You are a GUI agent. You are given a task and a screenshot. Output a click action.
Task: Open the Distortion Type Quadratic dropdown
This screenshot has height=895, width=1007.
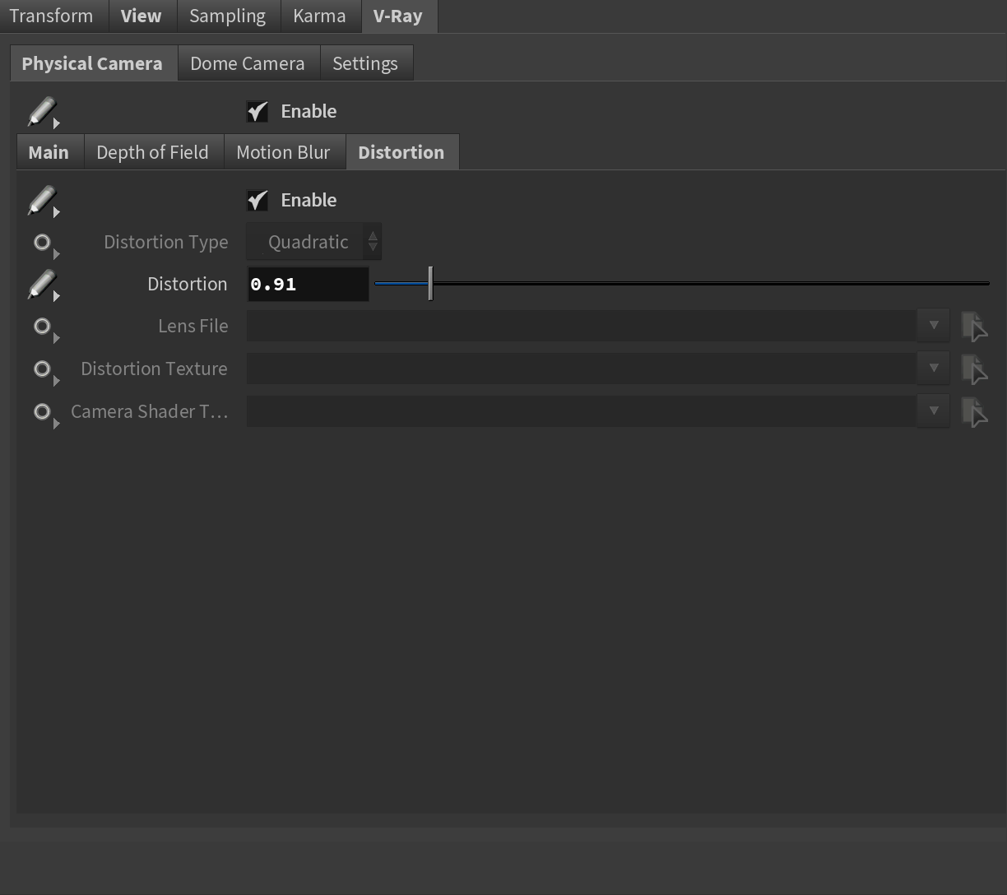(313, 243)
